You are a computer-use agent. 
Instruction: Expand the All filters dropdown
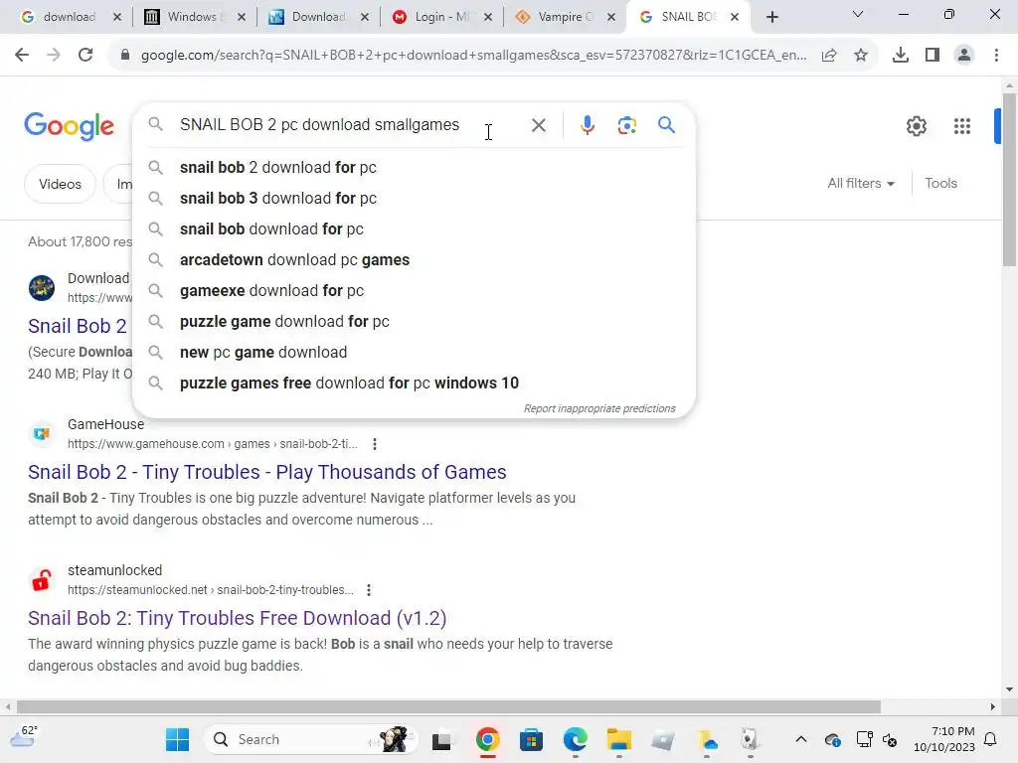click(861, 184)
